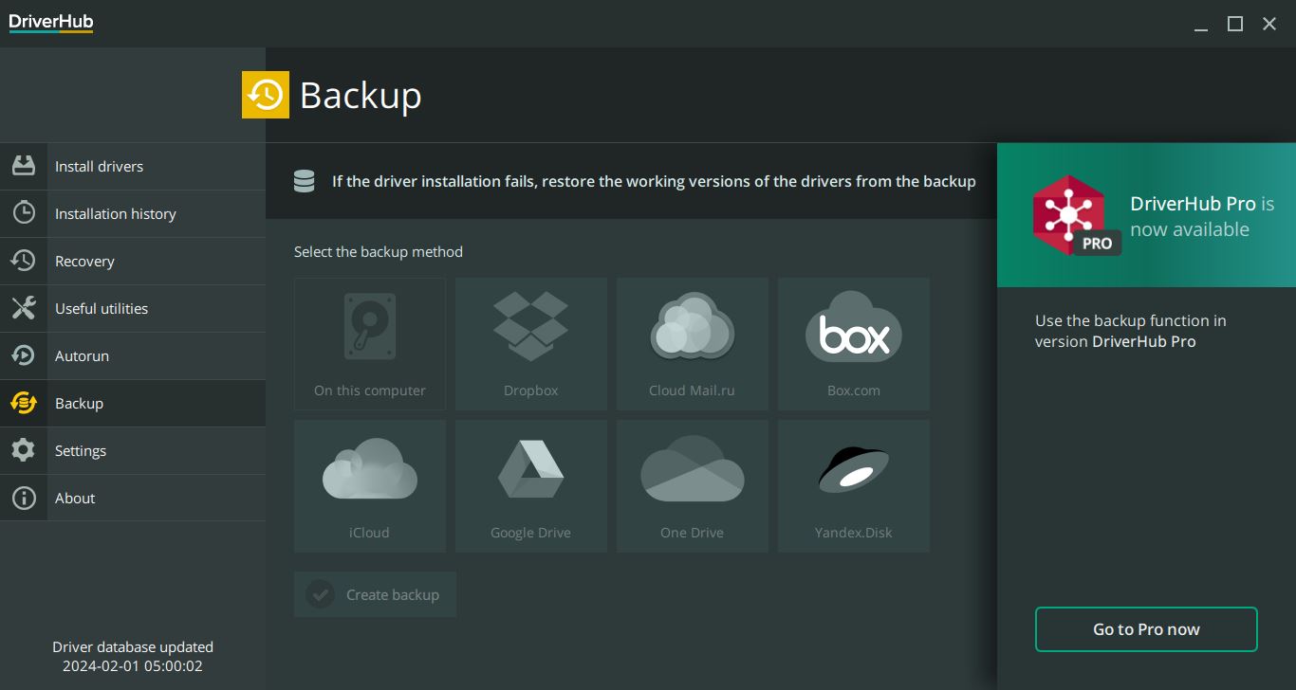
Task: Select the On this computer hard drive icon
Action: click(x=369, y=327)
